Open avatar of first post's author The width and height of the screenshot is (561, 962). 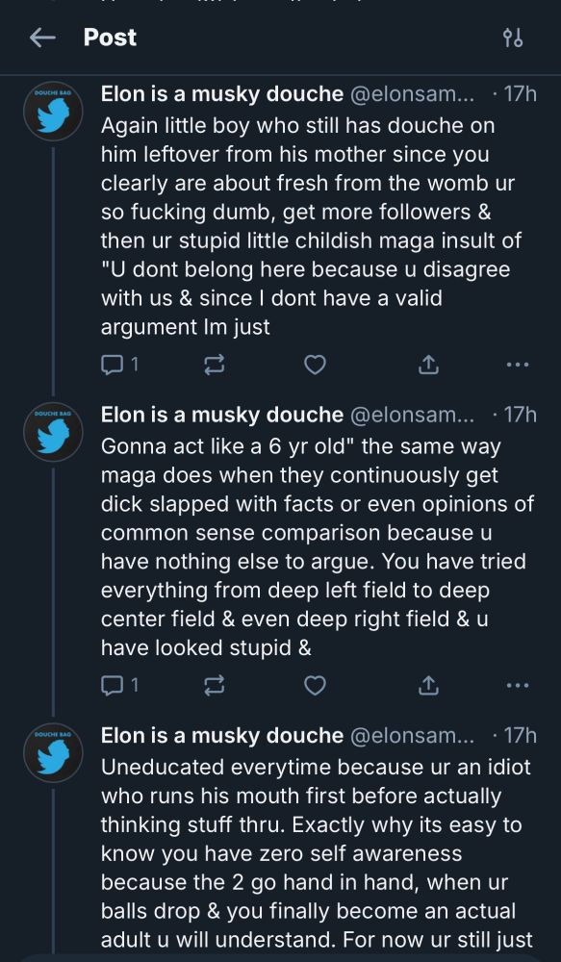(x=53, y=112)
